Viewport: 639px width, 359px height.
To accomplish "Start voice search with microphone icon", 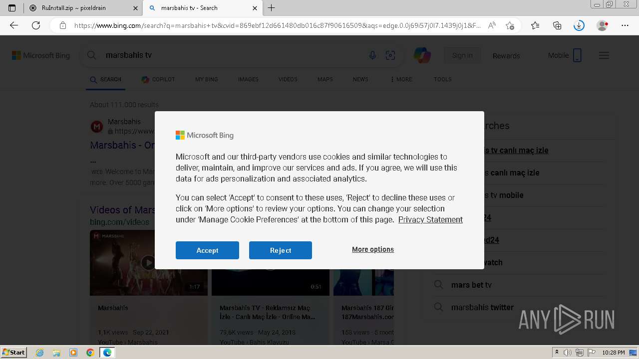I will (372, 55).
